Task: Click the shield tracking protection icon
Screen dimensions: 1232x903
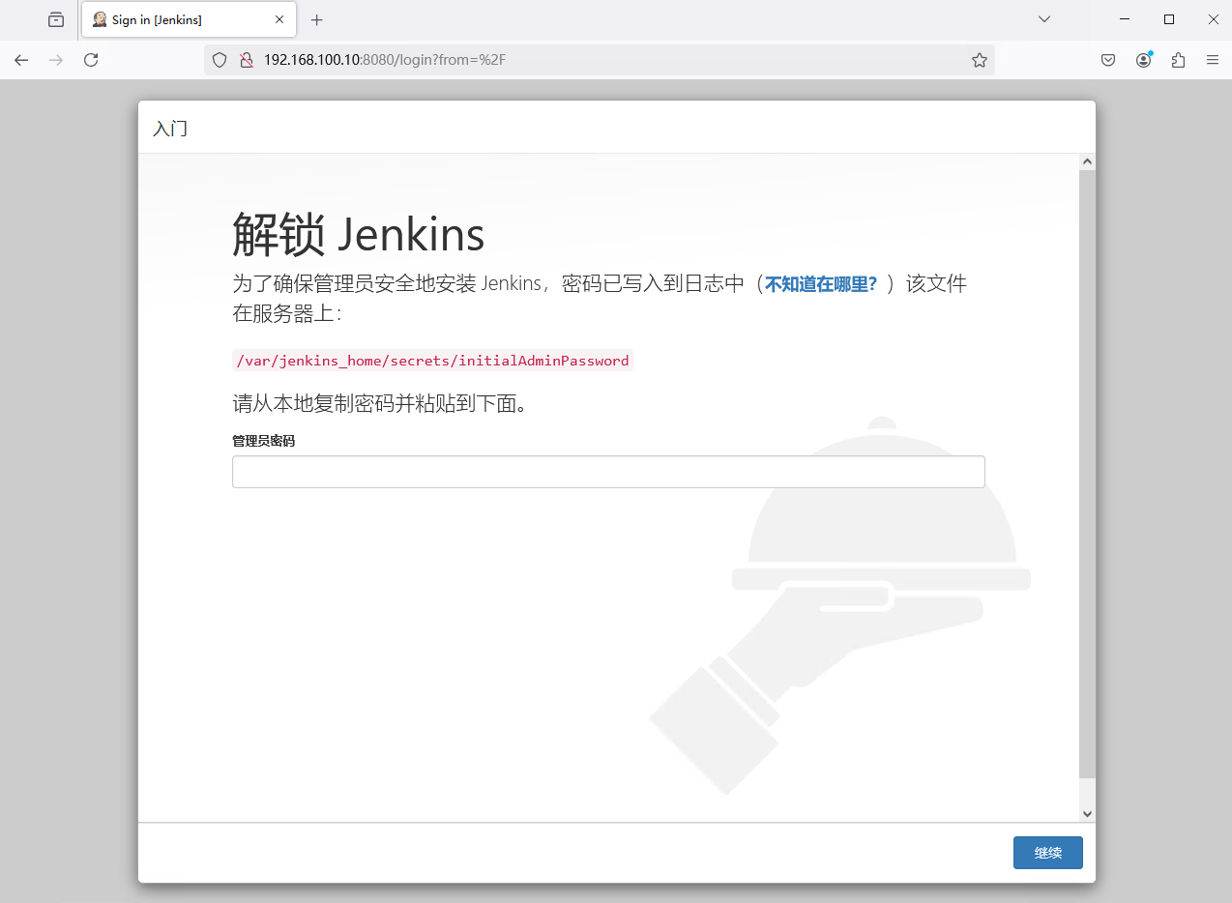Action: pos(220,60)
